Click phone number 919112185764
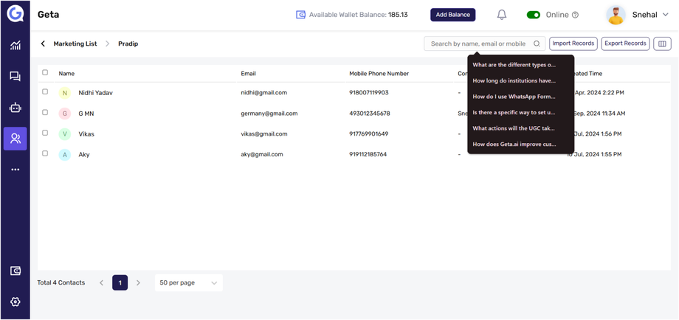This screenshot has height=320, width=679. pyautogui.click(x=368, y=154)
